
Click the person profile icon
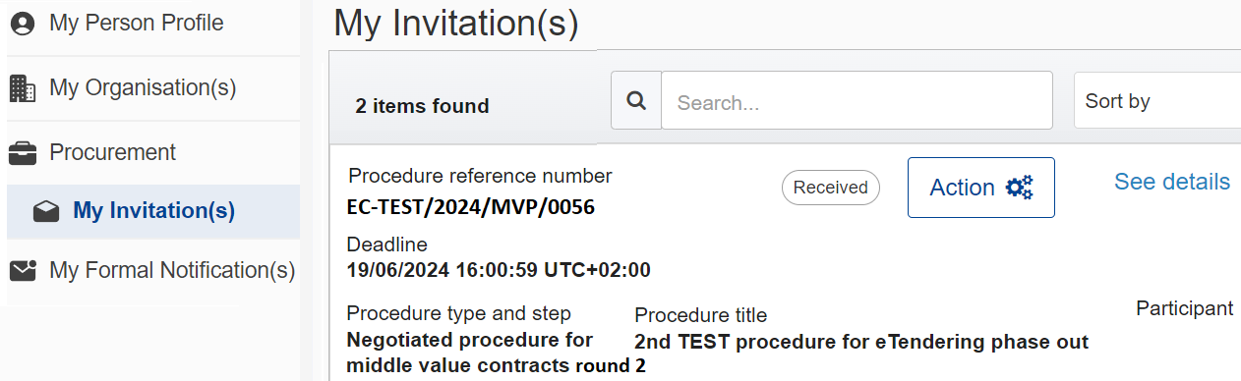coord(22,24)
